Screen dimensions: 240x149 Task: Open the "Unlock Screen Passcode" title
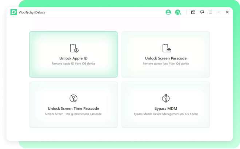166,58
